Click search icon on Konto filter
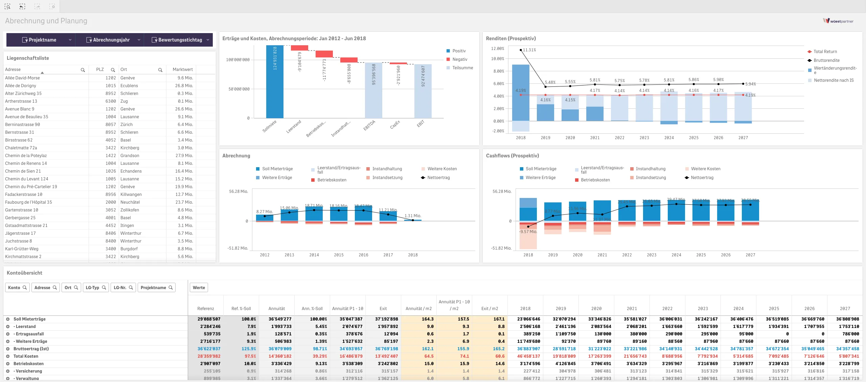866x382 pixels. (25, 287)
